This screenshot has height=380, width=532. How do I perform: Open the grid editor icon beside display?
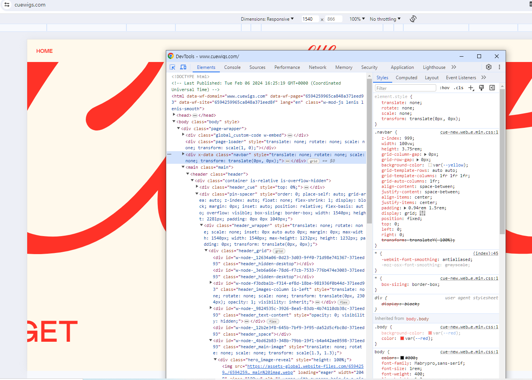tap(422, 213)
